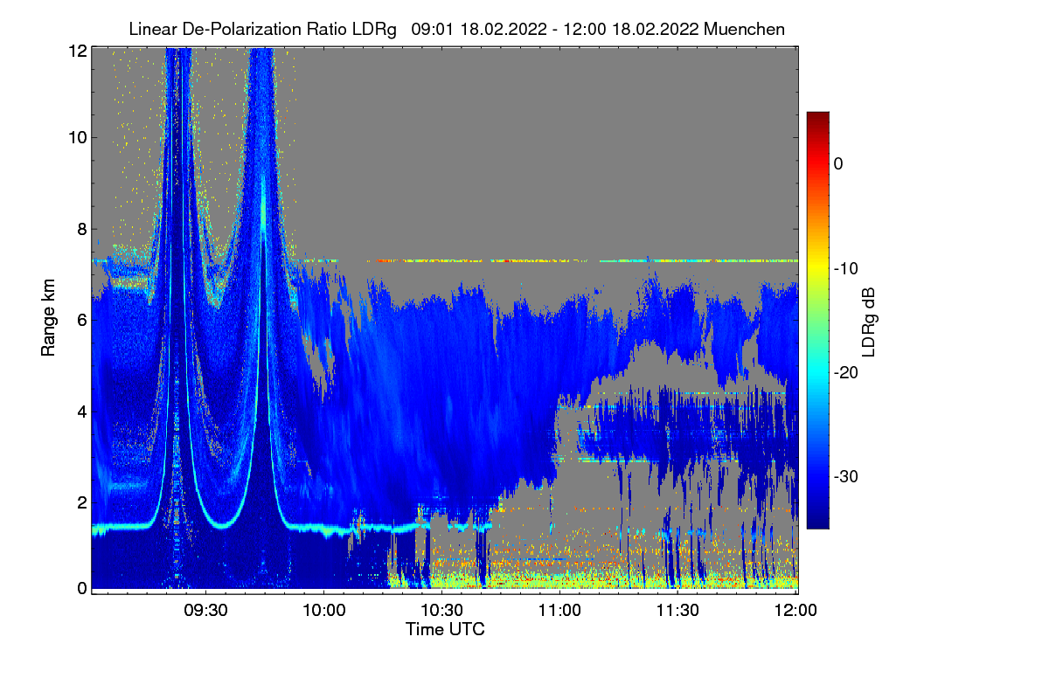Click the start time '09:01 18.02.2022' in title
Image resolution: width=1049 pixels, height=699 pixels.
(477, 29)
